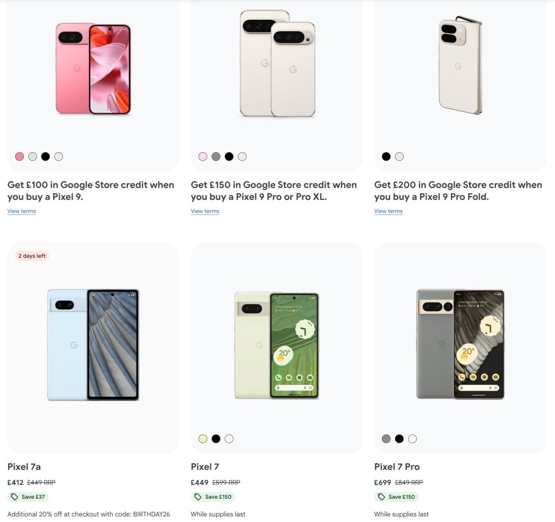Open View terms for Pixel 9 Pro offer
The height and width of the screenshot is (522, 555).
205,211
